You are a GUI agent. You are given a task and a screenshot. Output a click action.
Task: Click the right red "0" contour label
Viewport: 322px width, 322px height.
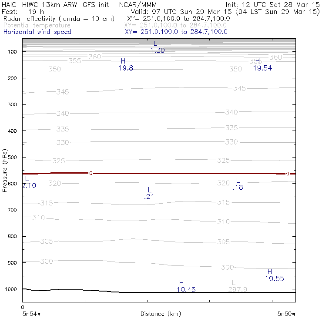288,174
